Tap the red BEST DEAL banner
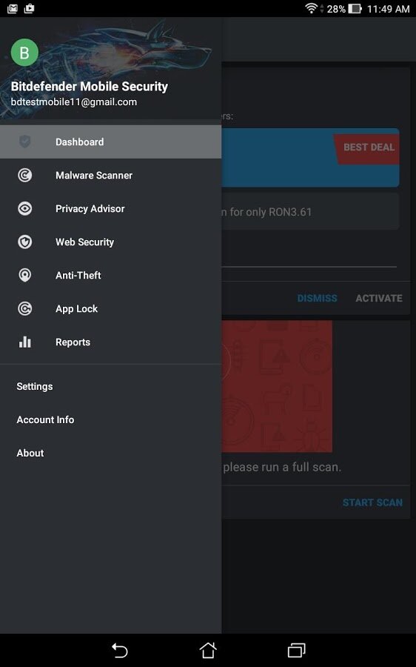 point(366,149)
